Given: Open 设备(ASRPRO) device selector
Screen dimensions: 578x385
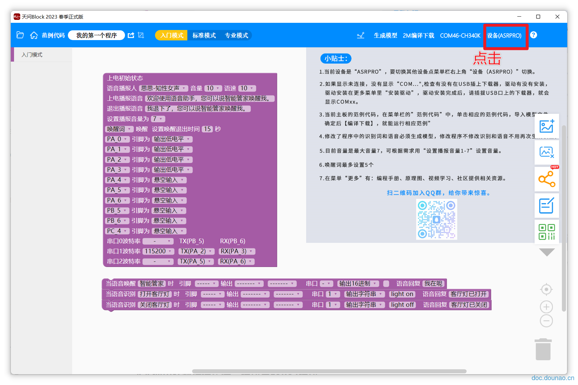Looking at the screenshot, I should click(504, 35).
